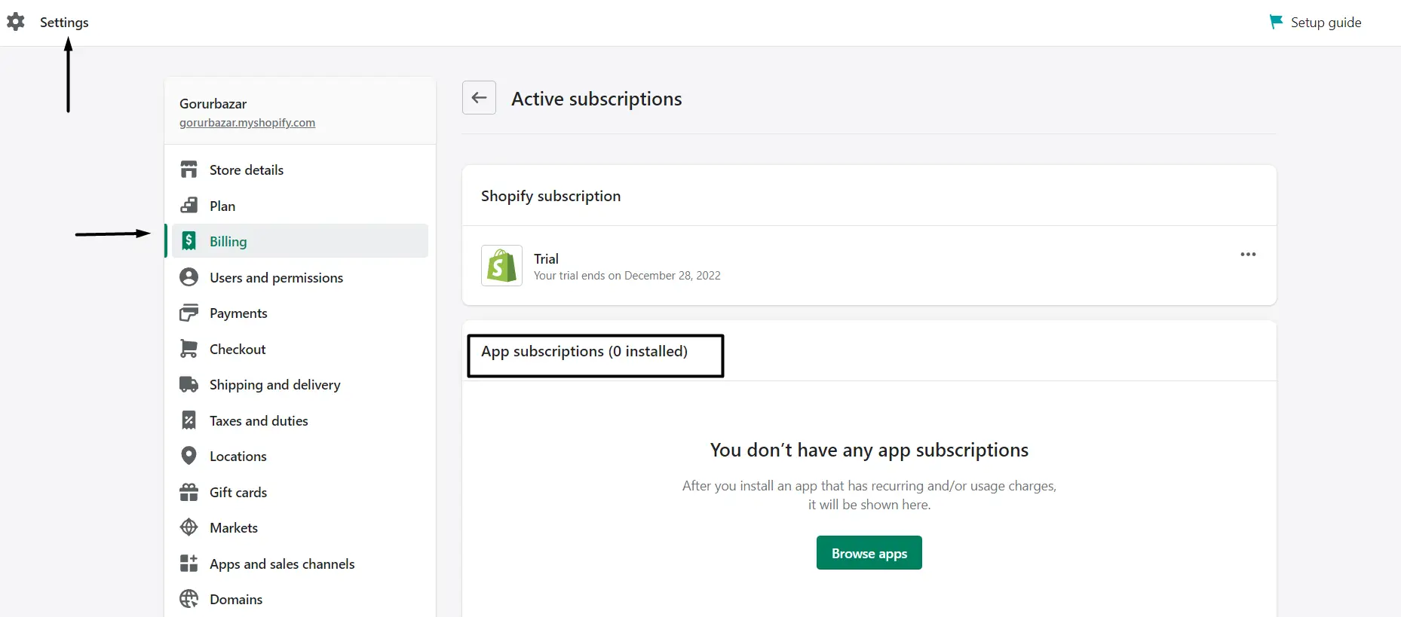Click the Locations pin icon
This screenshot has height=617, width=1401.
(189, 456)
